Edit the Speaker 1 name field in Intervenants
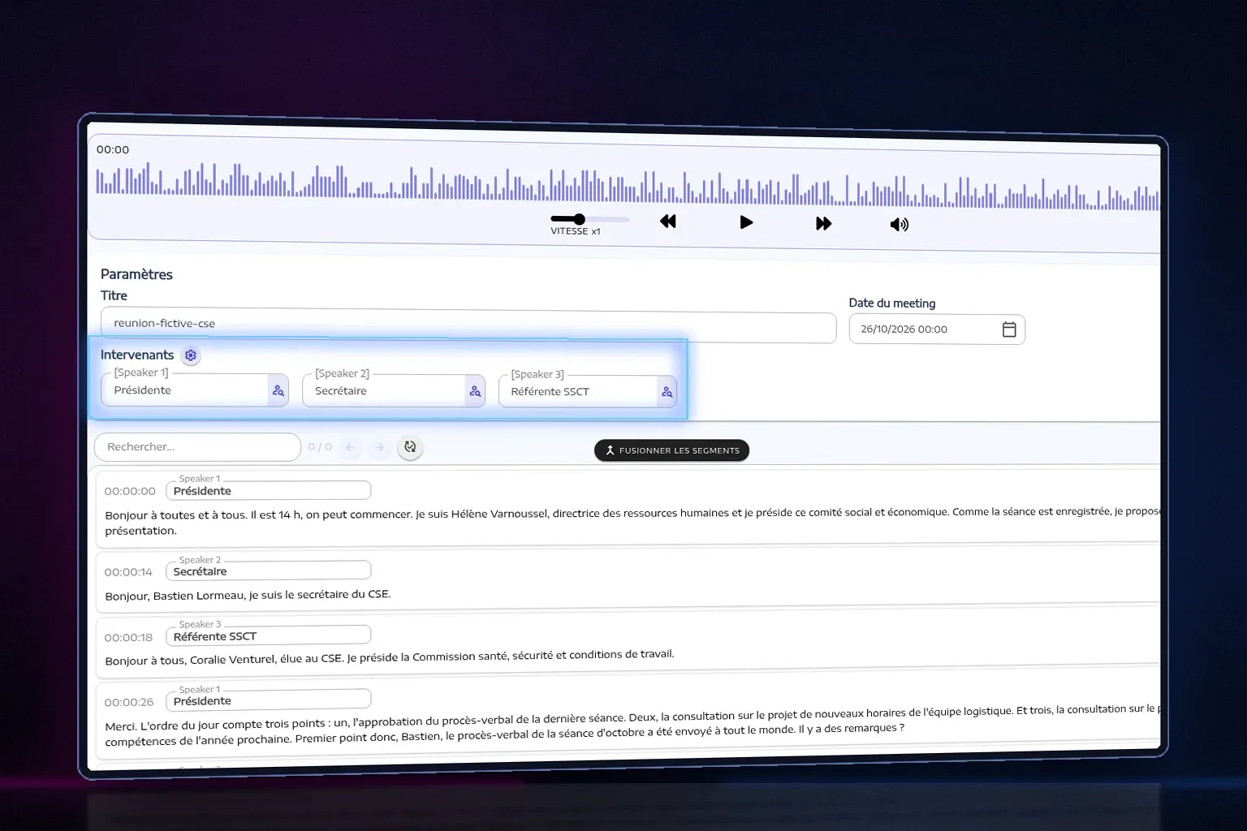Viewport: 1247px width, 831px height. (195, 390)
